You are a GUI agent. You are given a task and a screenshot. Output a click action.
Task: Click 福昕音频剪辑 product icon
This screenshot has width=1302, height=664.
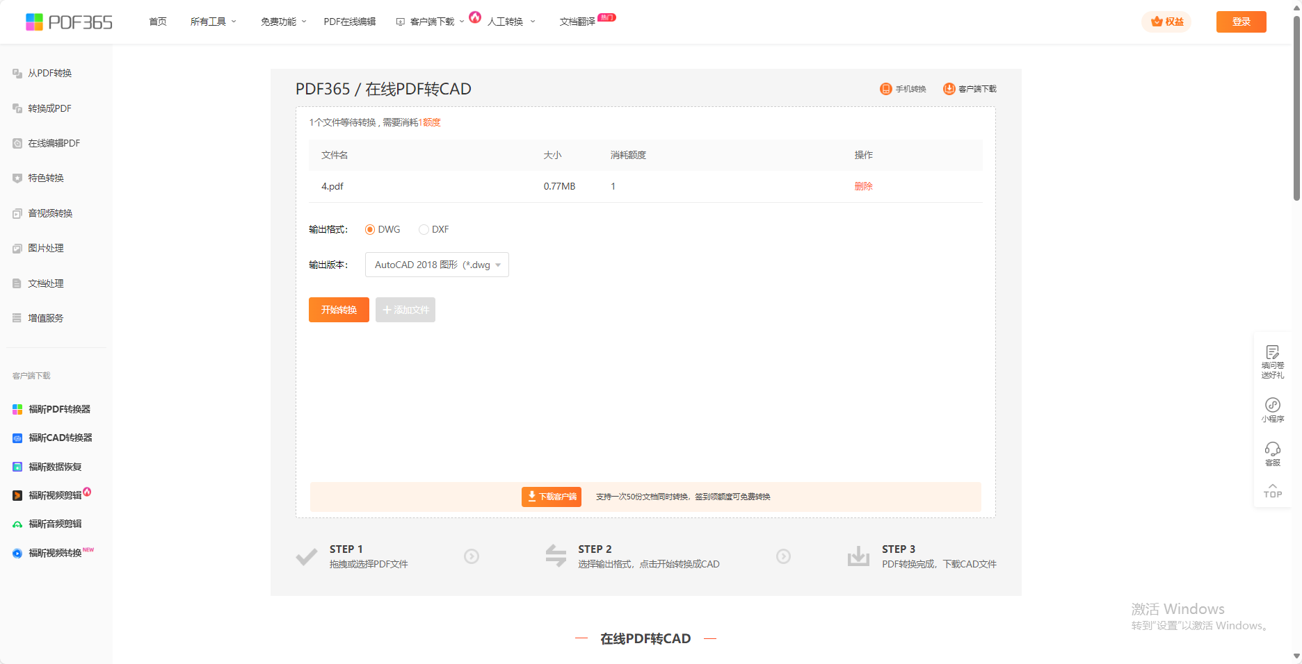17,524
